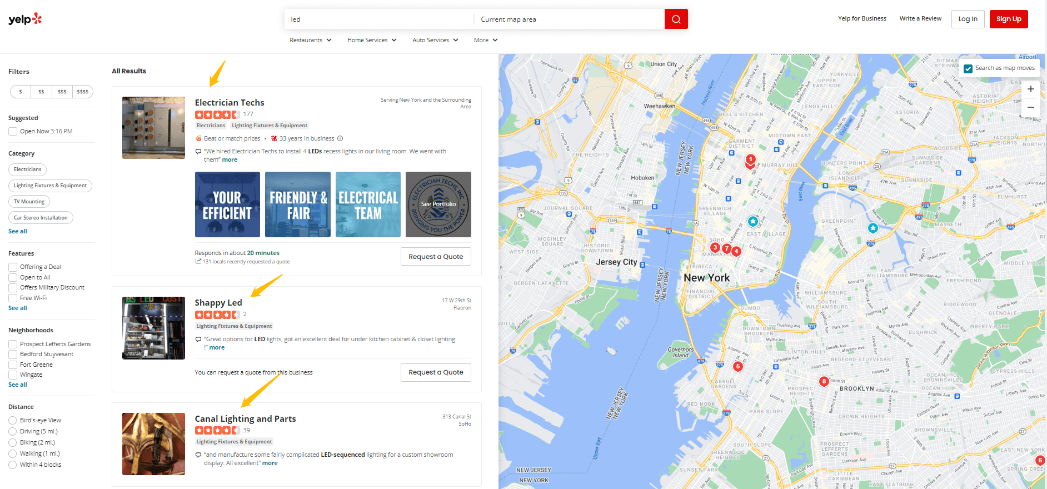Click red map pin number 7
Viewport: 1047px width, 489px height.
click(x=726, y=248)
